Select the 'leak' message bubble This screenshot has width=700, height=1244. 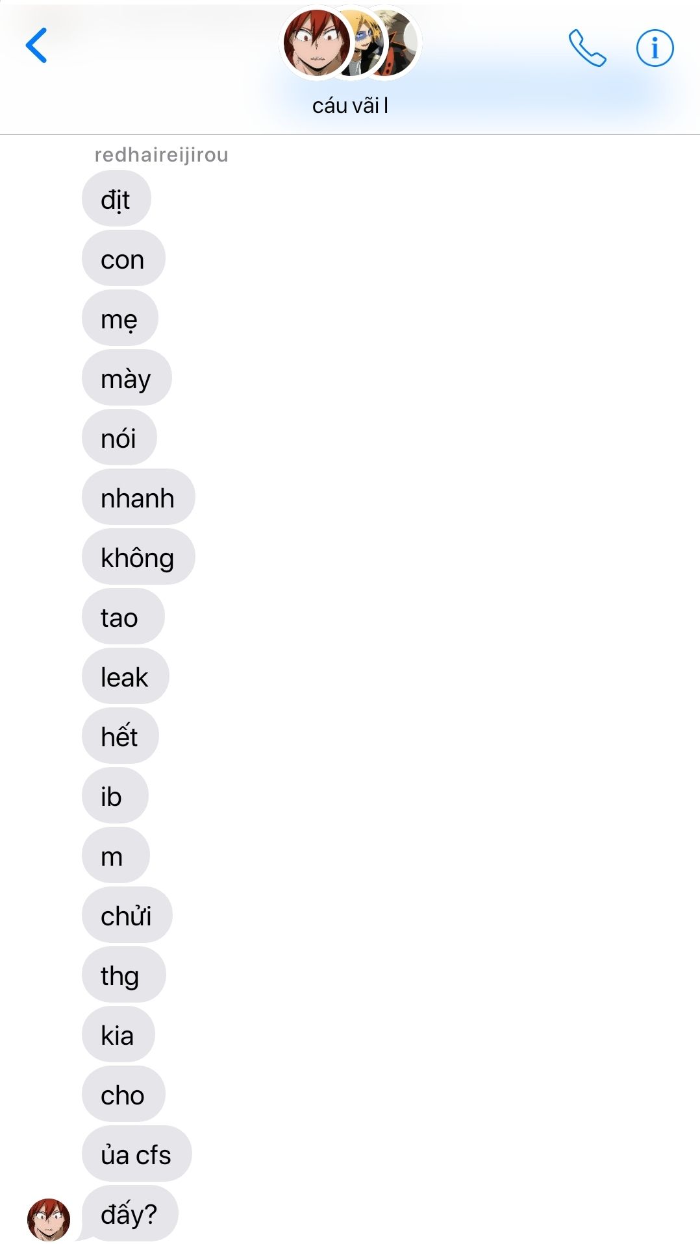[125, 677]
